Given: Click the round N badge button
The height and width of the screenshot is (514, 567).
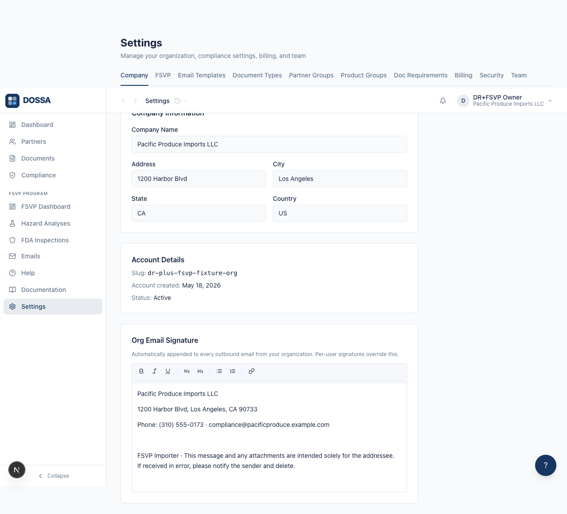Looking at the screenshot, I should (17, 470).
